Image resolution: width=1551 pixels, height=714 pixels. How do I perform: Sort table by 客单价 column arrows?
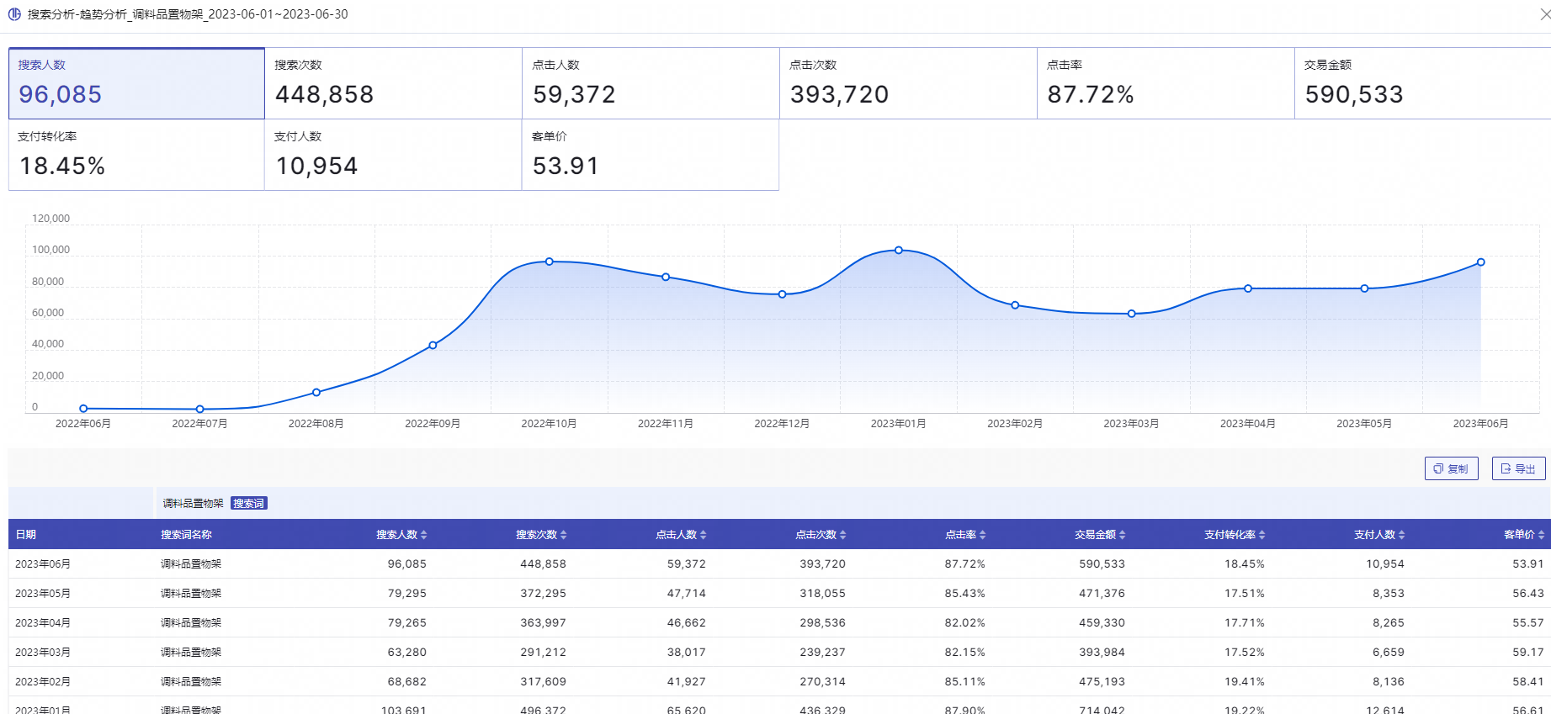pyautogui.click(x=1541, y=535)
